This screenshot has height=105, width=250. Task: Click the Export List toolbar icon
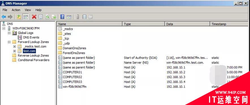pyautogui.click(x=54, y=17)
